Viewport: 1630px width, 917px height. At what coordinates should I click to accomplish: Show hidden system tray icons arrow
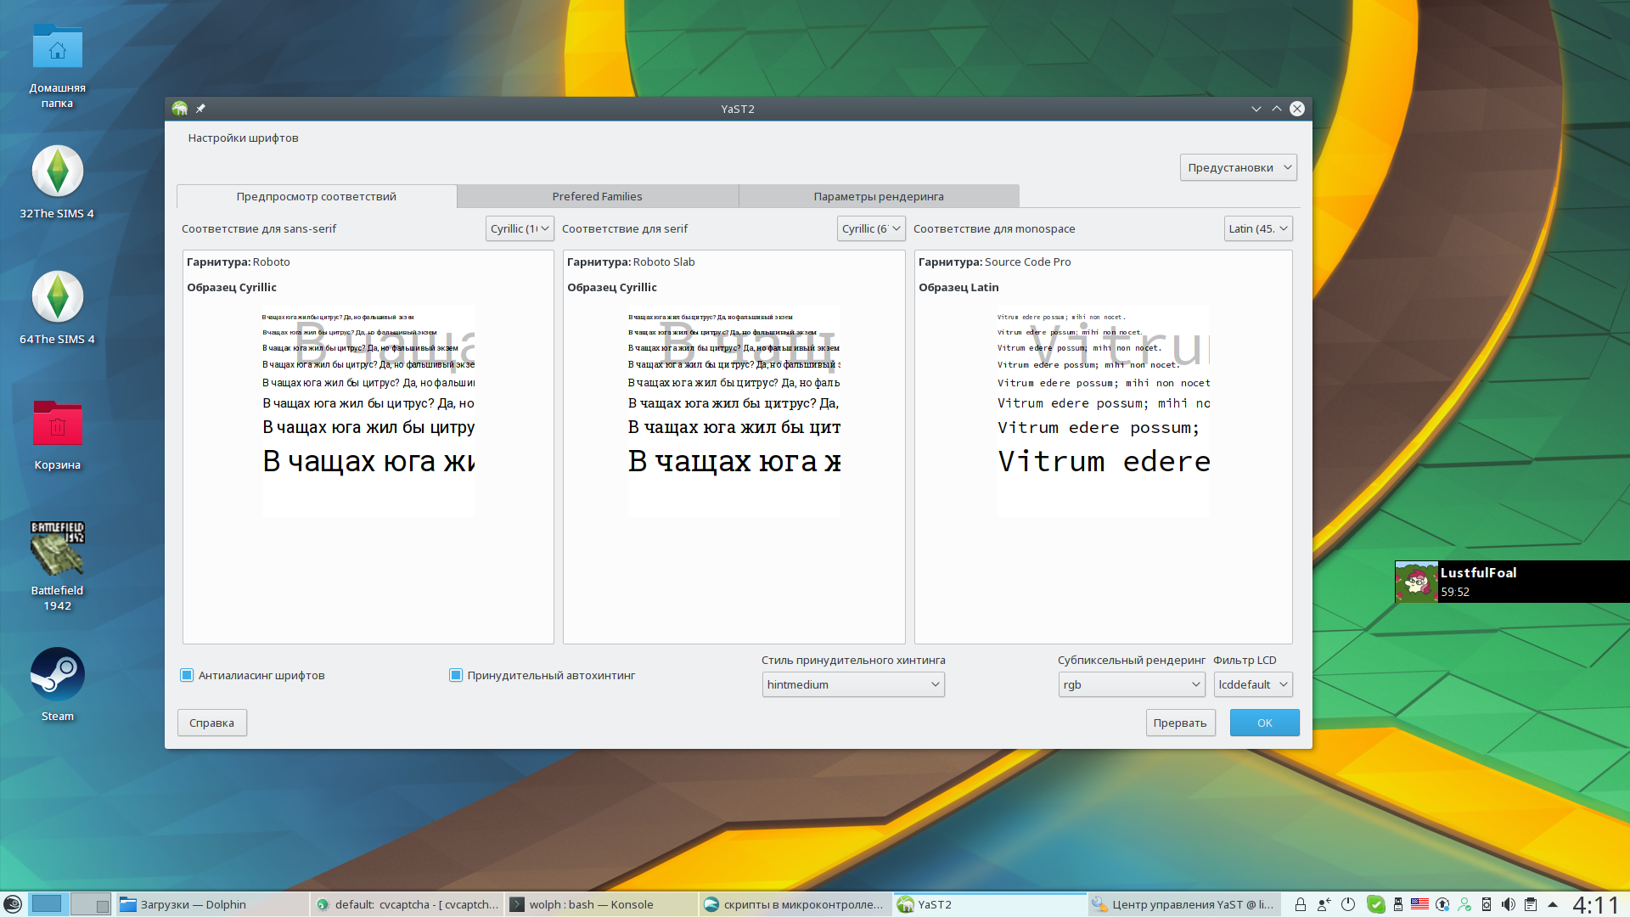(x=1553, y=904)
